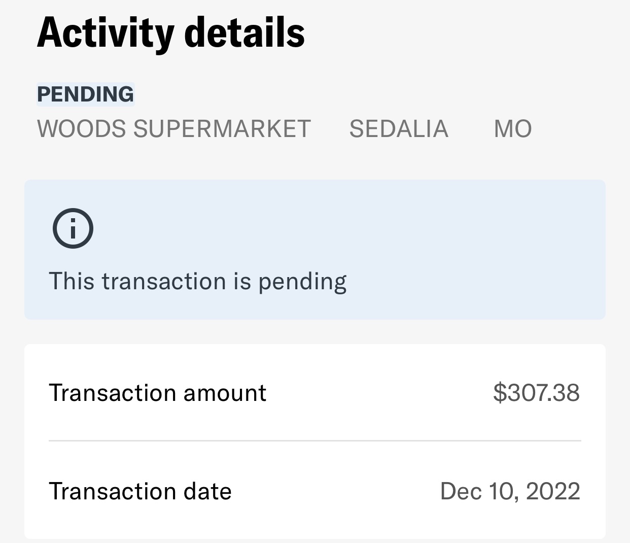Select WOODS SUPERMARKET merchant name
Image resolution: width=630 pixels, height=543 pixels.
174,129
